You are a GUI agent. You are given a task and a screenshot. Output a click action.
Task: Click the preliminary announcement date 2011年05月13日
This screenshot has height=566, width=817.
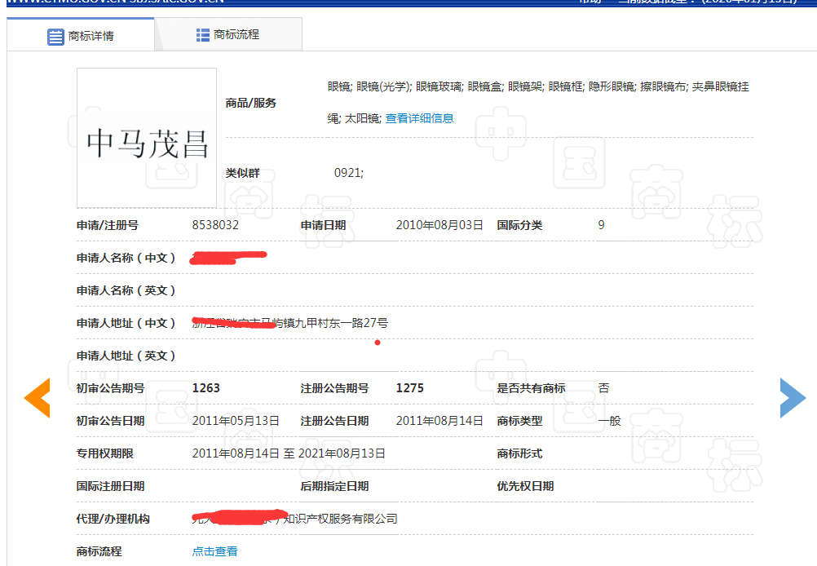[x=236, y=421]
